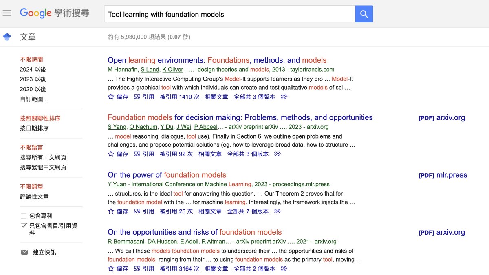
Task: Uncheck the 只包含書目/引用資料 checkbox
Action: click(x=24, y=226)
